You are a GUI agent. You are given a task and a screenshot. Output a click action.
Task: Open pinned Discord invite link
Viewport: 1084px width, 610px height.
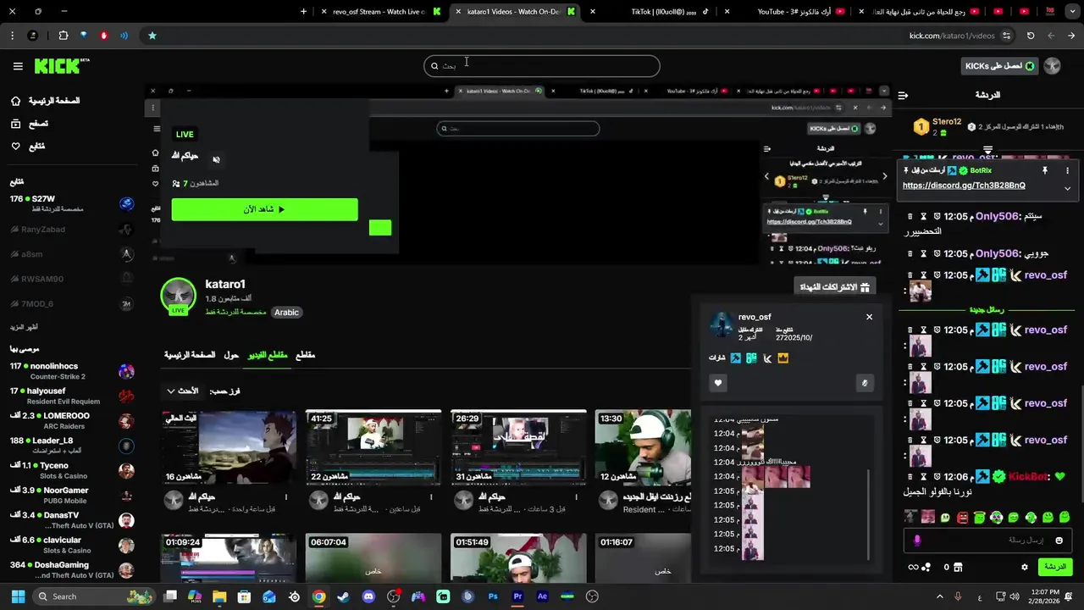964,186
